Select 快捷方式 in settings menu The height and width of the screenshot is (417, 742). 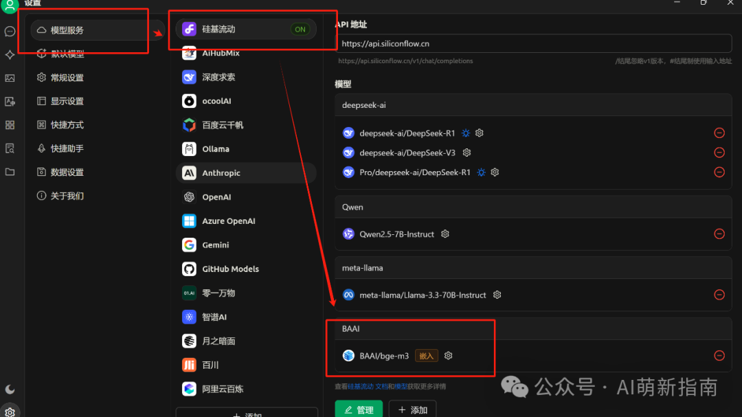(x=98, y=125)
